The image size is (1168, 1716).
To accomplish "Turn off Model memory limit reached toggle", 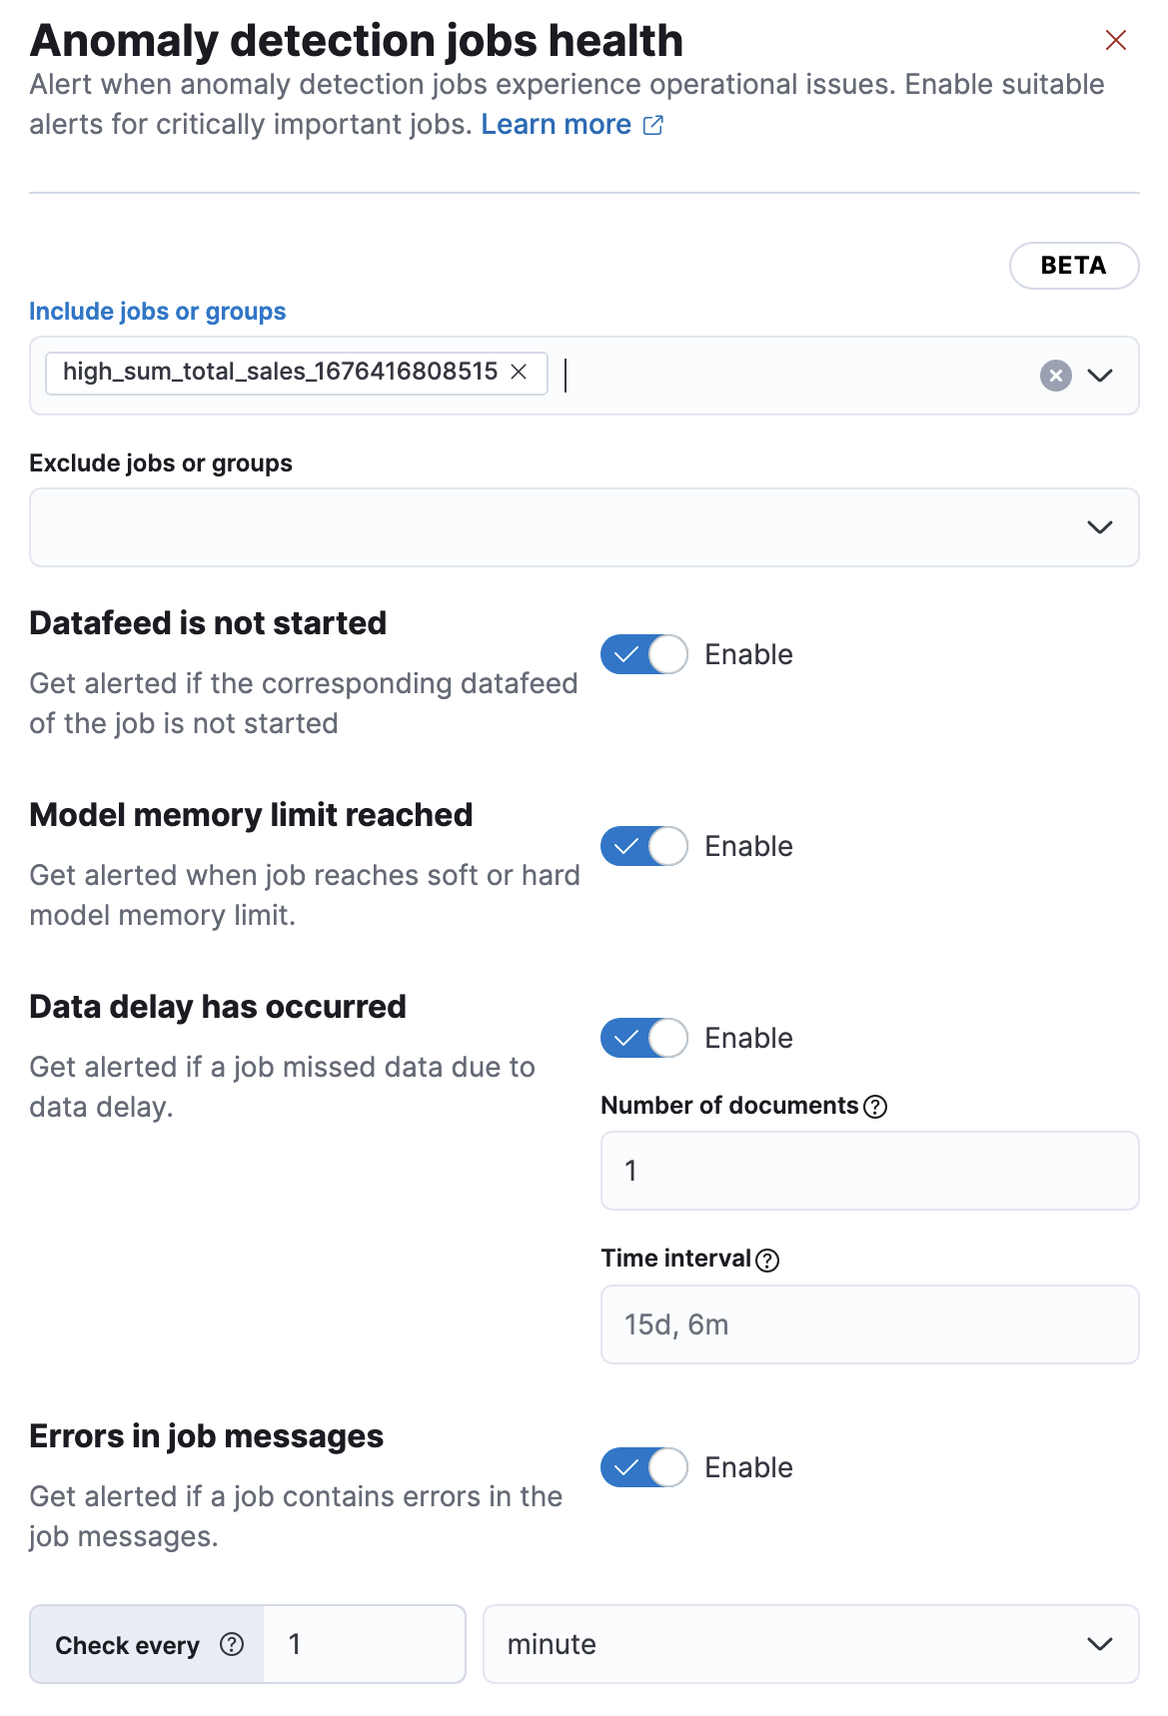I will (x=643, y=847).
